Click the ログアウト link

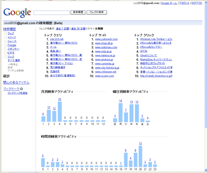pyautogui.click(x=197, y=3)
